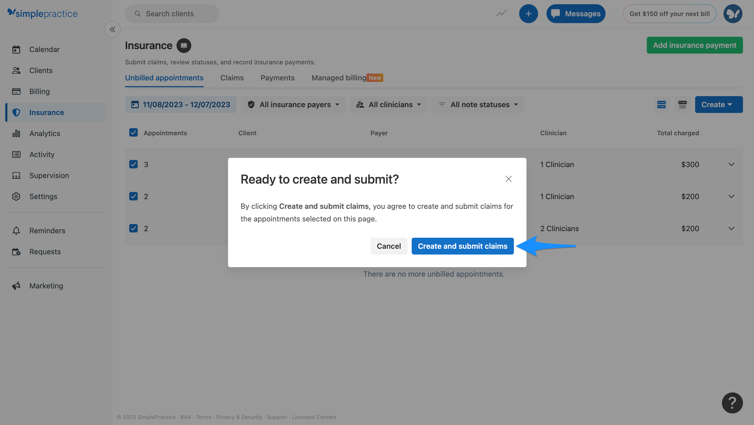The image size is (754, 425).
Task: Expand the 1 Clinician $200 row chevron
Action: pos(731,196)
